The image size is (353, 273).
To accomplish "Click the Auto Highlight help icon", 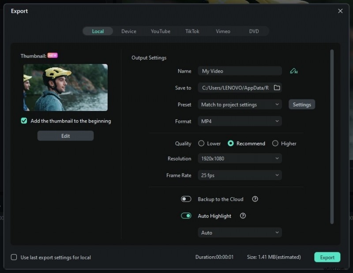I will 243,216.
